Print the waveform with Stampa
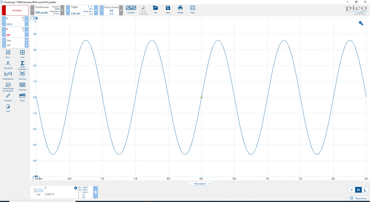Viewport: 370px width, 202px height. [x=180, y=10]
